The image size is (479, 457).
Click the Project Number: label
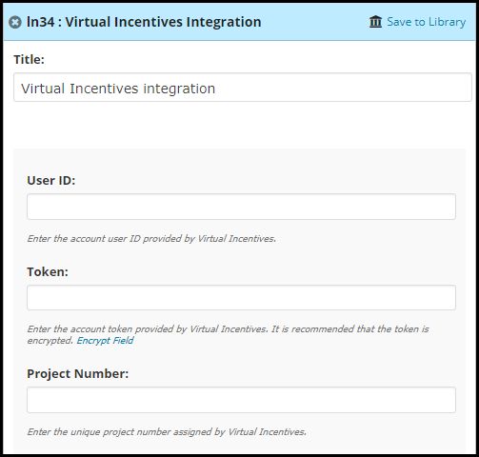pos(78,374)
